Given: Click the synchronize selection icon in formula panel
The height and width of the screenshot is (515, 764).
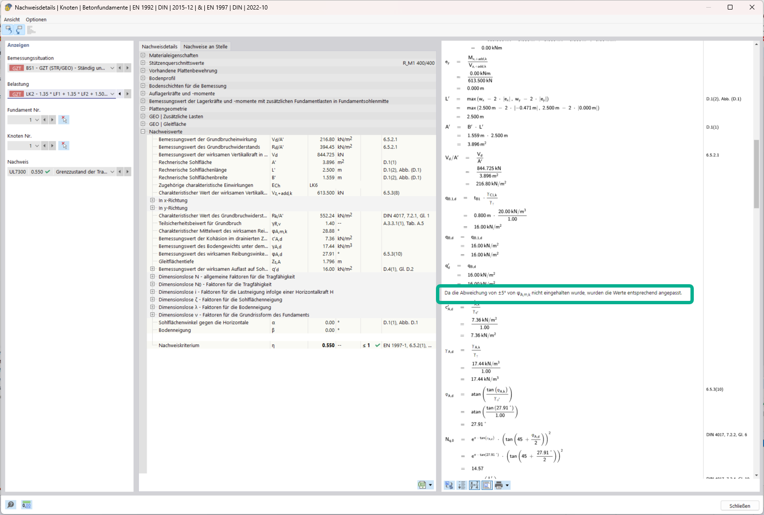Looking at the screenshot, I should 449,485.
